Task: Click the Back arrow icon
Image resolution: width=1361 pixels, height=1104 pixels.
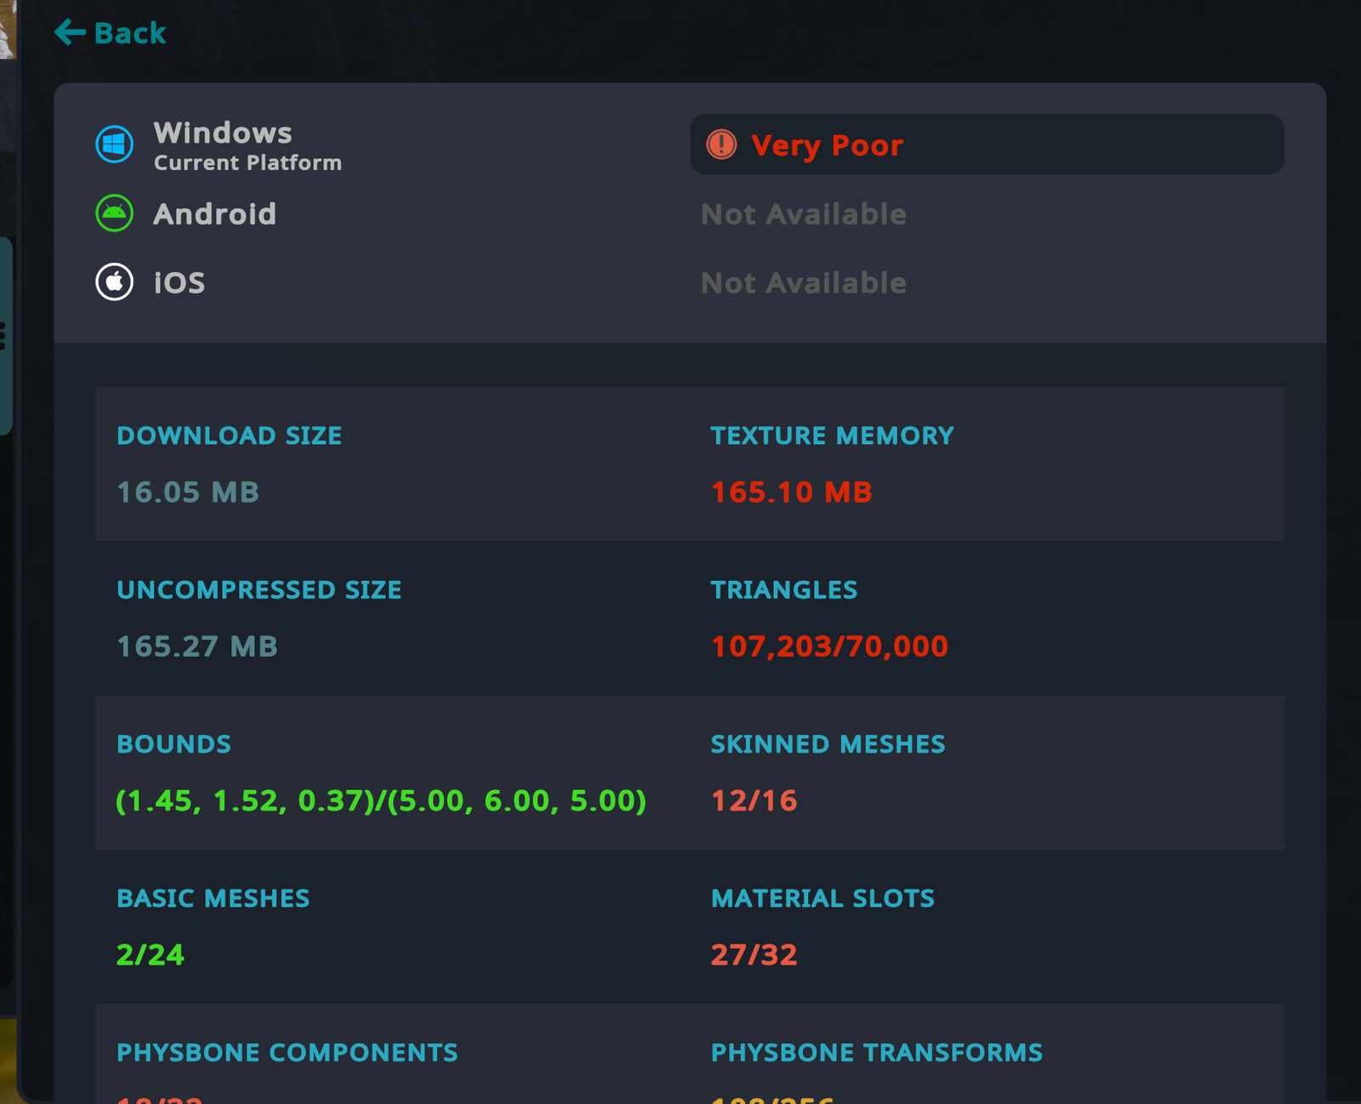Action: coord(70,32)
